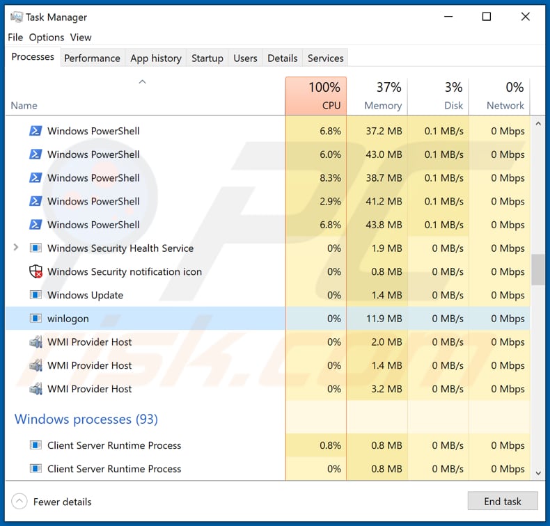
Task: Click the Fewer details label
Action: [63, 502]
